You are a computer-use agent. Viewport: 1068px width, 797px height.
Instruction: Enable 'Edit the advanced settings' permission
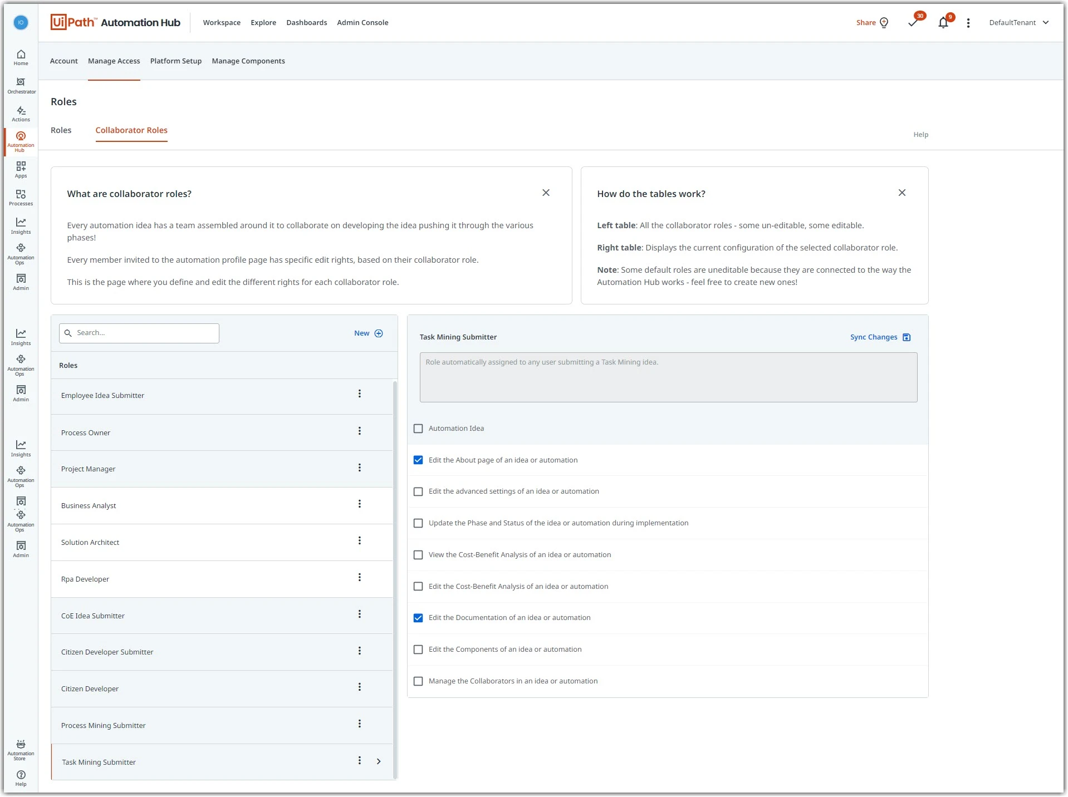(418, 492)
